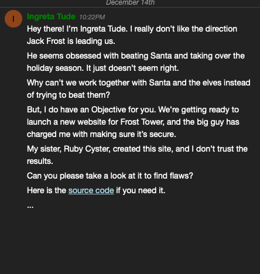Click the "But, I do have an Objective" line
The height and width of the screenshot is (274, 260).
pos(133,110)
